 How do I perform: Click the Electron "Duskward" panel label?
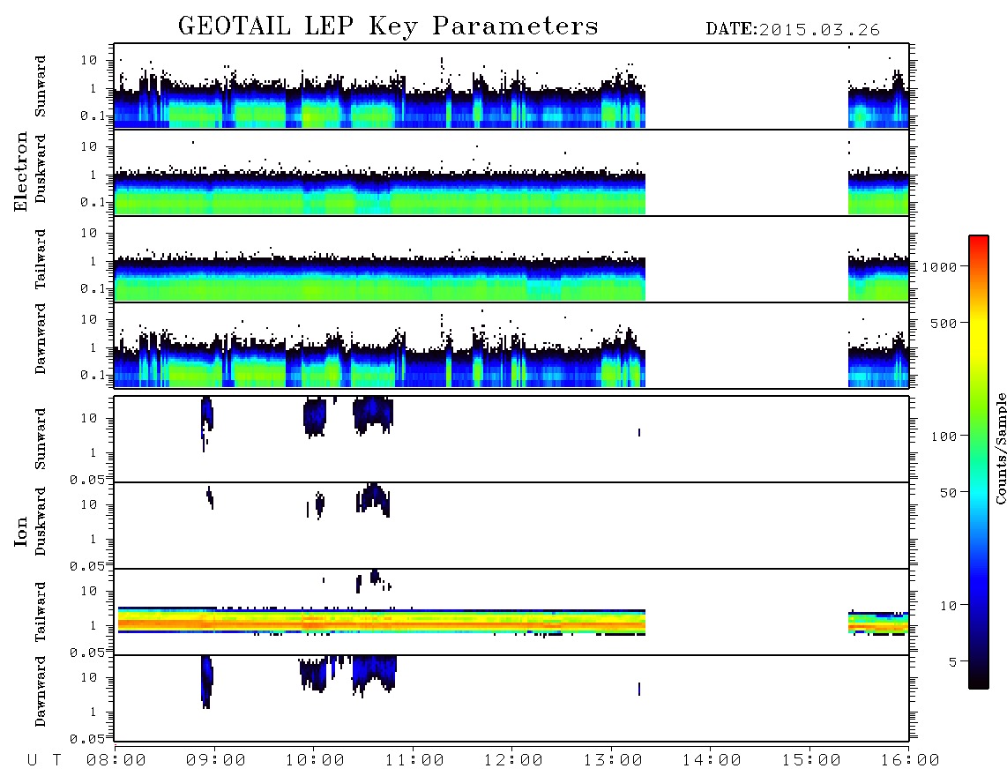pos(41,168)
